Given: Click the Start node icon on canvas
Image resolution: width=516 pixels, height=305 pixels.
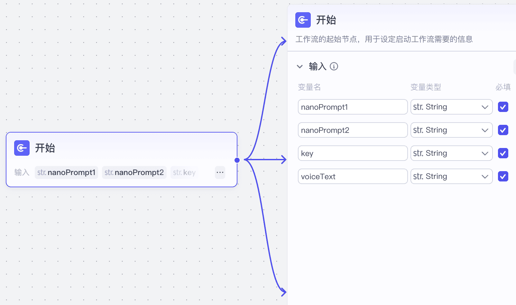Looking at the screenshot, I should [22, 148].
